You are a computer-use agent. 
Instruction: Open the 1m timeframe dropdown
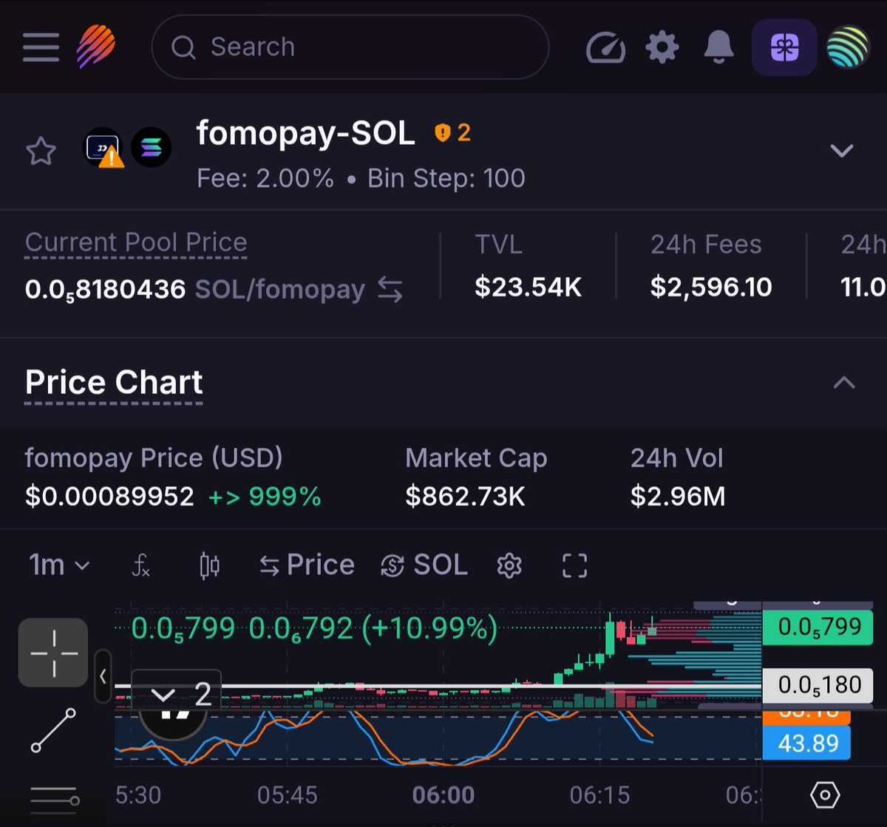[59, 565]
